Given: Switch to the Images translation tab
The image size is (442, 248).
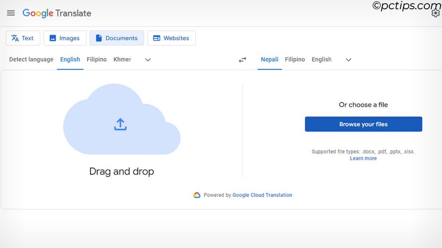Looking at the screenshot, I should pos(65,38).
